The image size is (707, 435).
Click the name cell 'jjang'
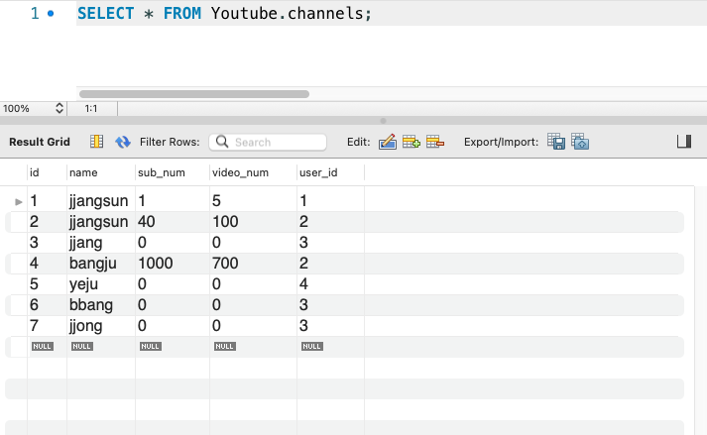tap(85, 243)
